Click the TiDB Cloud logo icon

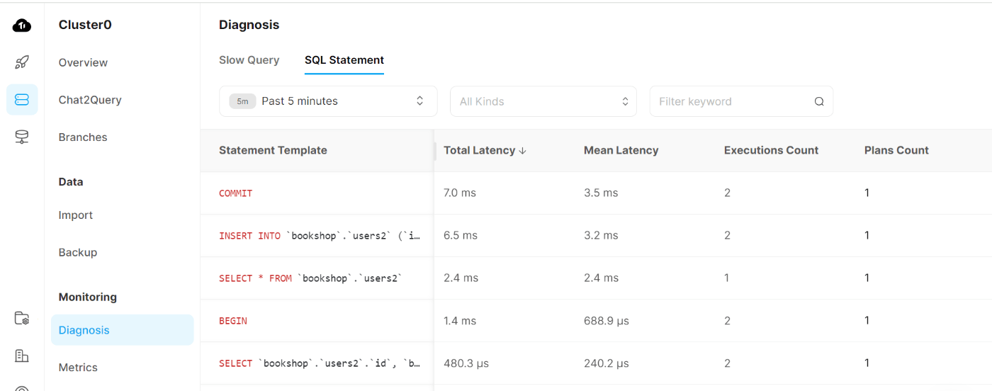22,25
